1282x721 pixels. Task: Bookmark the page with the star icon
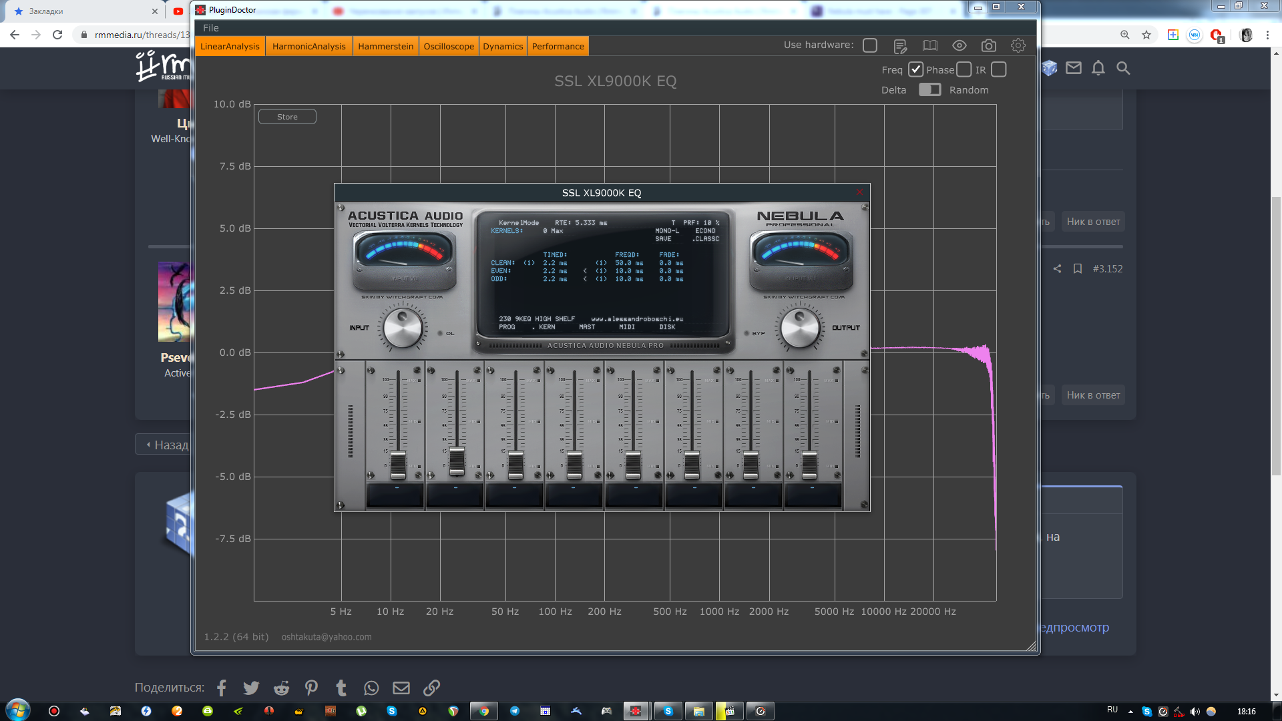pyautogui.click(x=1146, y=35)
